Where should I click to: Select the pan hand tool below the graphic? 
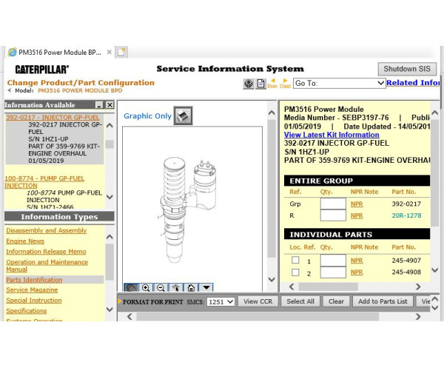(131, 287)
